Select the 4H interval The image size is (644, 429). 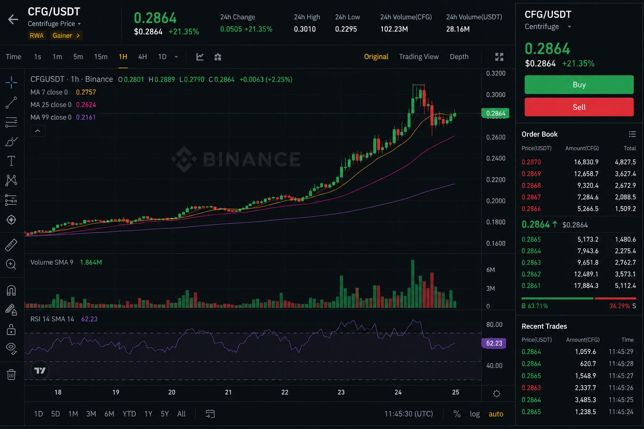[x=143, y=57]
